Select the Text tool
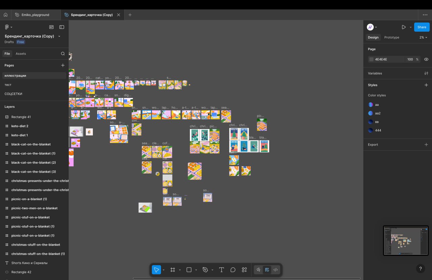The width and height of the screenshot is (432, 280). point(221,270)
